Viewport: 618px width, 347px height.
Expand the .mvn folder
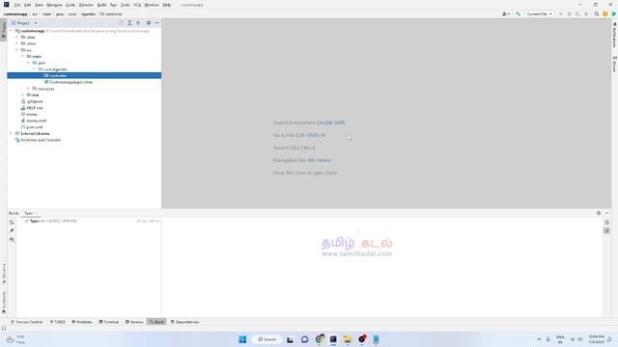[x=17, y=43]
